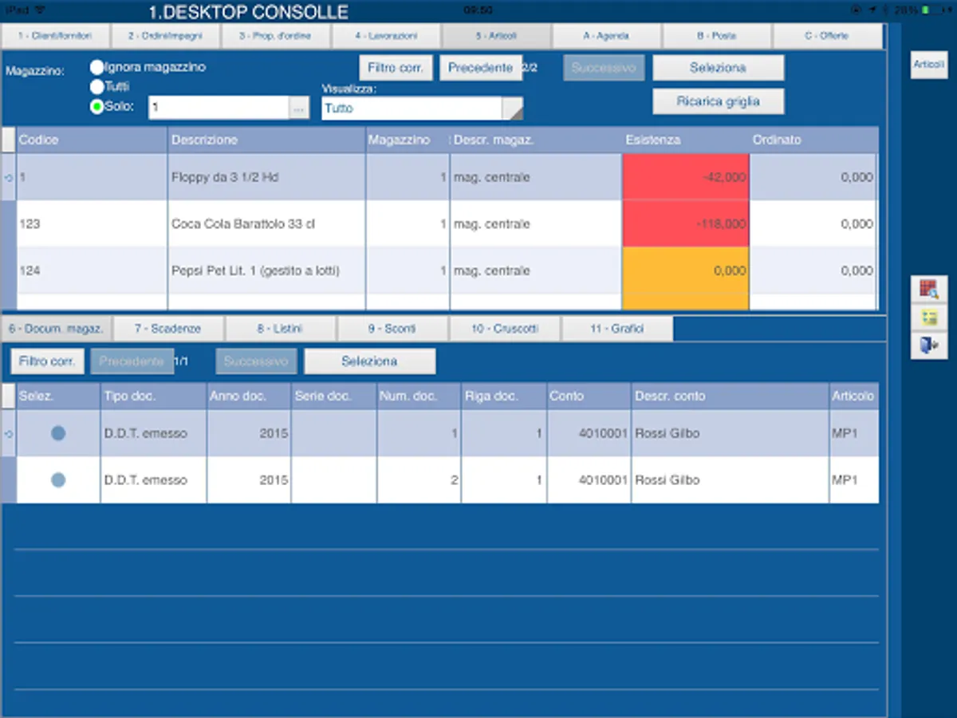Click 'Codice' column header
957x718 pixels.
pos(92,140)
